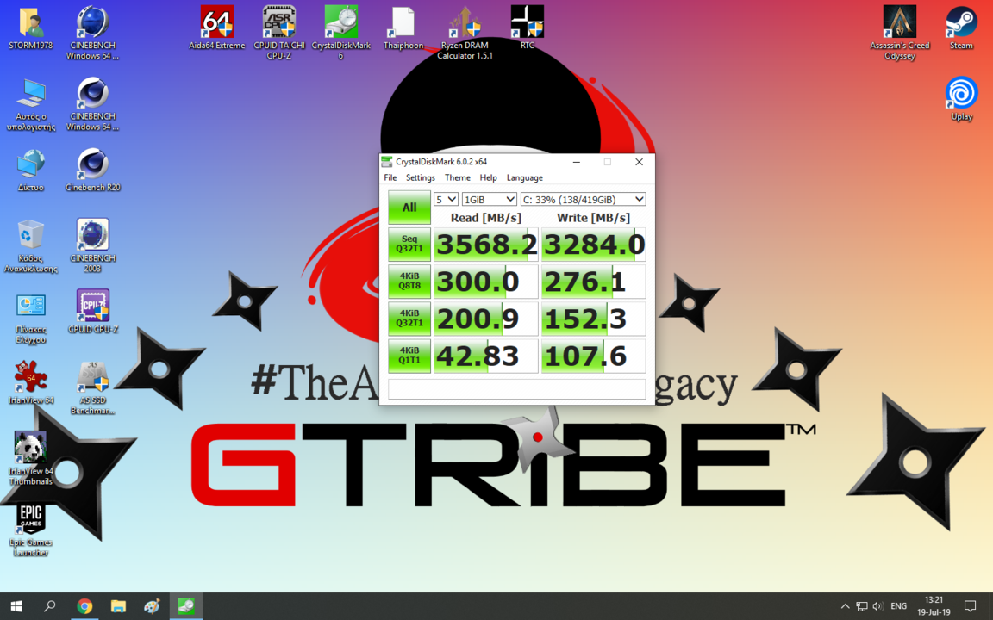Open the Action Center notifications icon
Viewport: 993px width, 620px height.
click(x=970, y=606)
